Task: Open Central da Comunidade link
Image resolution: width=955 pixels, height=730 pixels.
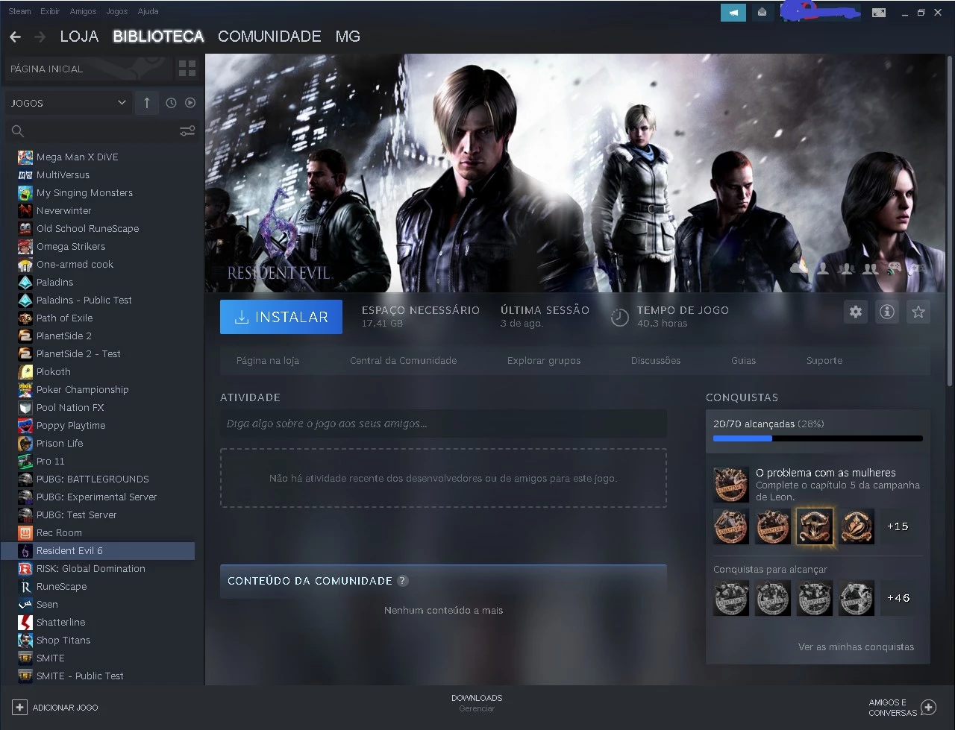Action: [403, 361]
